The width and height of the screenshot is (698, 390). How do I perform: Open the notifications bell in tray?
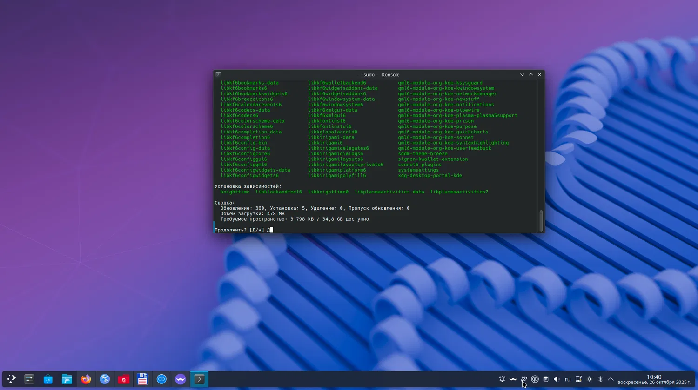coord(502,379)
